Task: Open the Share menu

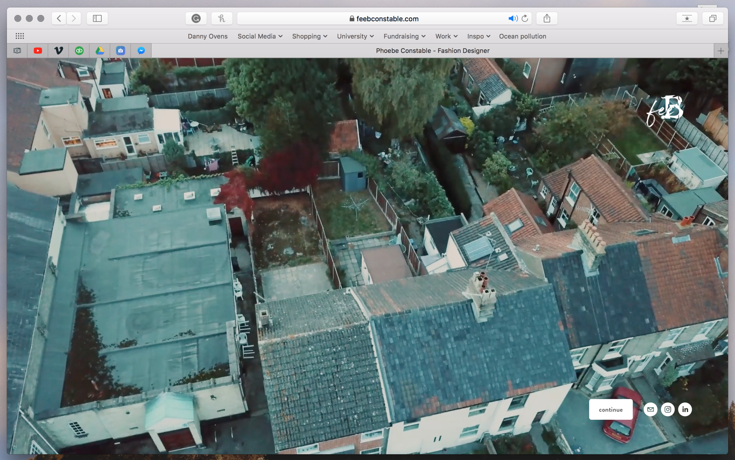Action: [x=547, y=18]
